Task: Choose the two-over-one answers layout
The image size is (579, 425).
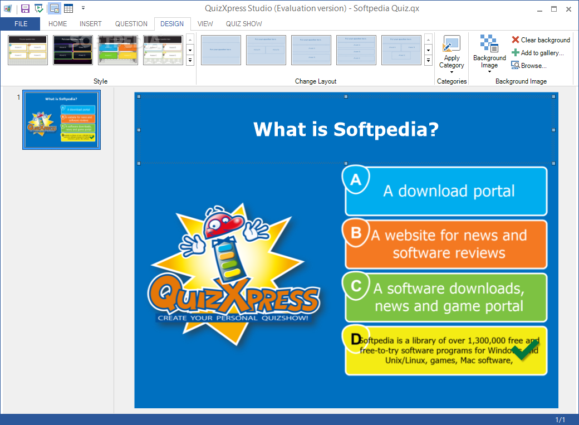Action: click(x=401, y=50)
